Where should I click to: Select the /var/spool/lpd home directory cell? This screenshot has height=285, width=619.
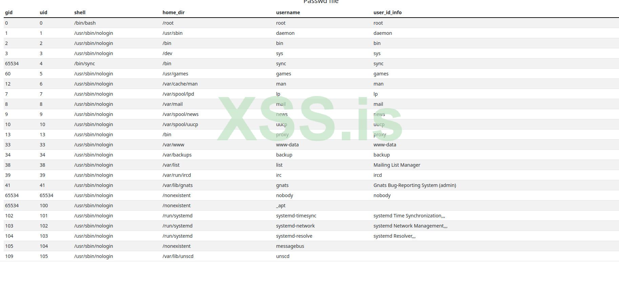click(178, 94)
